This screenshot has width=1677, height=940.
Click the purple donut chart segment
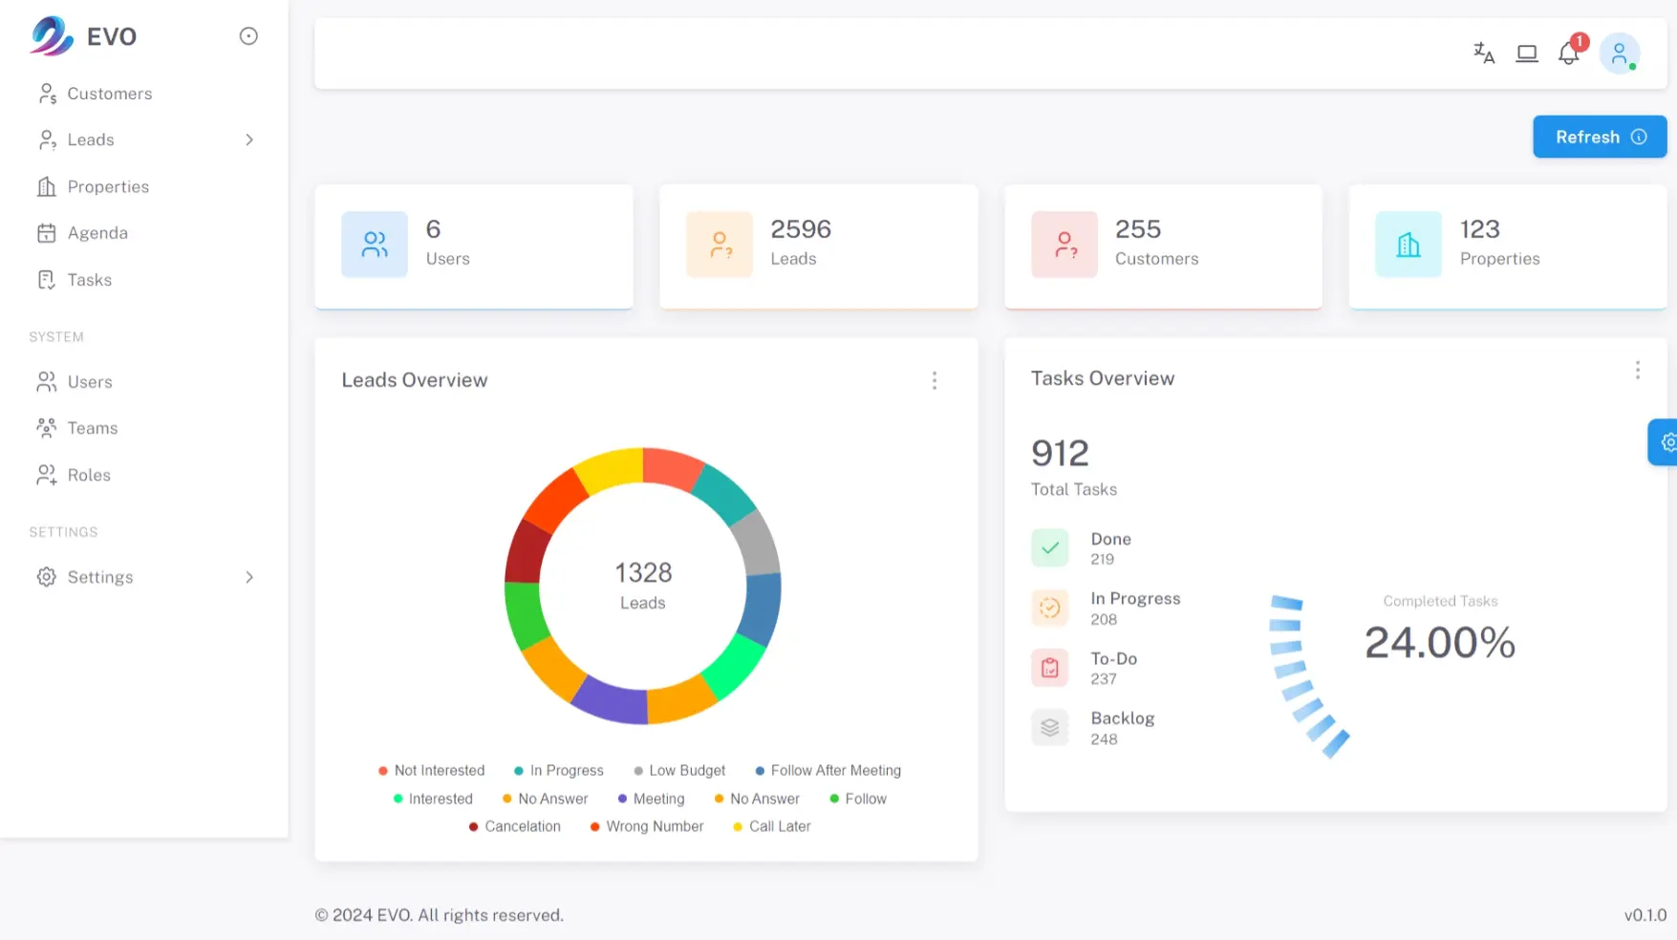tap(612, 701)
